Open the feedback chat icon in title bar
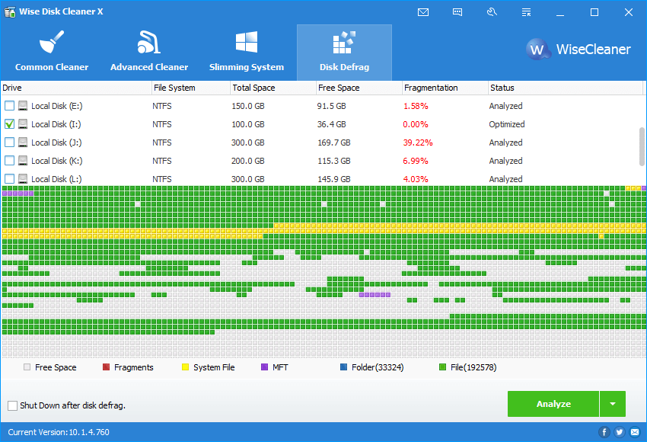This screenshot has height=442, width=647. click(x=457, y=12)
